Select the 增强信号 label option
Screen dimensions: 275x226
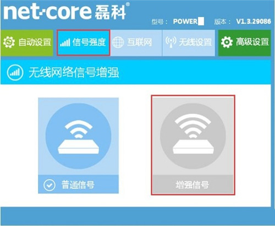(x=192, y=185)
